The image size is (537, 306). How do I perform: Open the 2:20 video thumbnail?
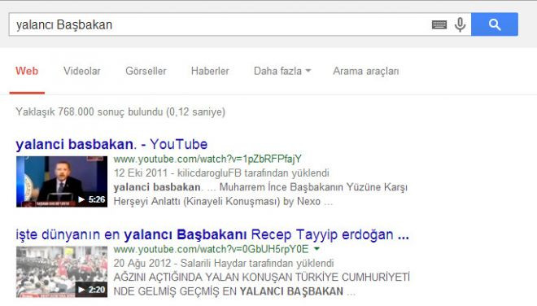pos(62,272)
